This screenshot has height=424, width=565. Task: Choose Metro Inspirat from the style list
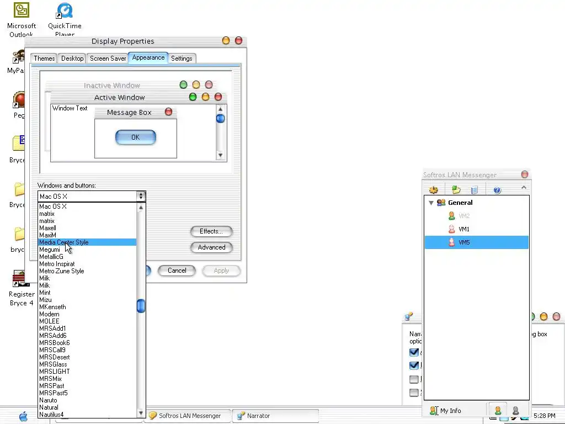[x=87, y=264]
